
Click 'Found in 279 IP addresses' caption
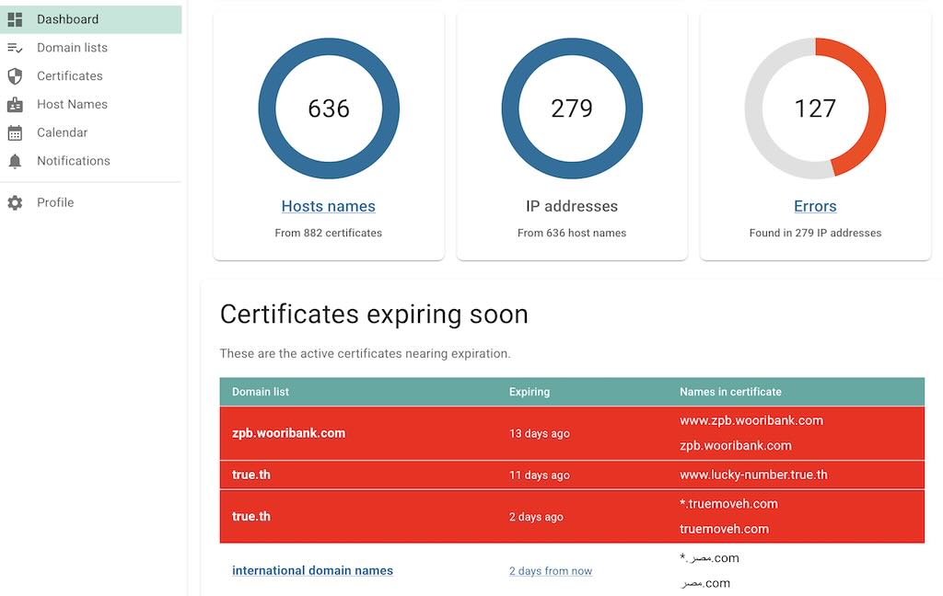pyautogui.click(x=815, y=233)
